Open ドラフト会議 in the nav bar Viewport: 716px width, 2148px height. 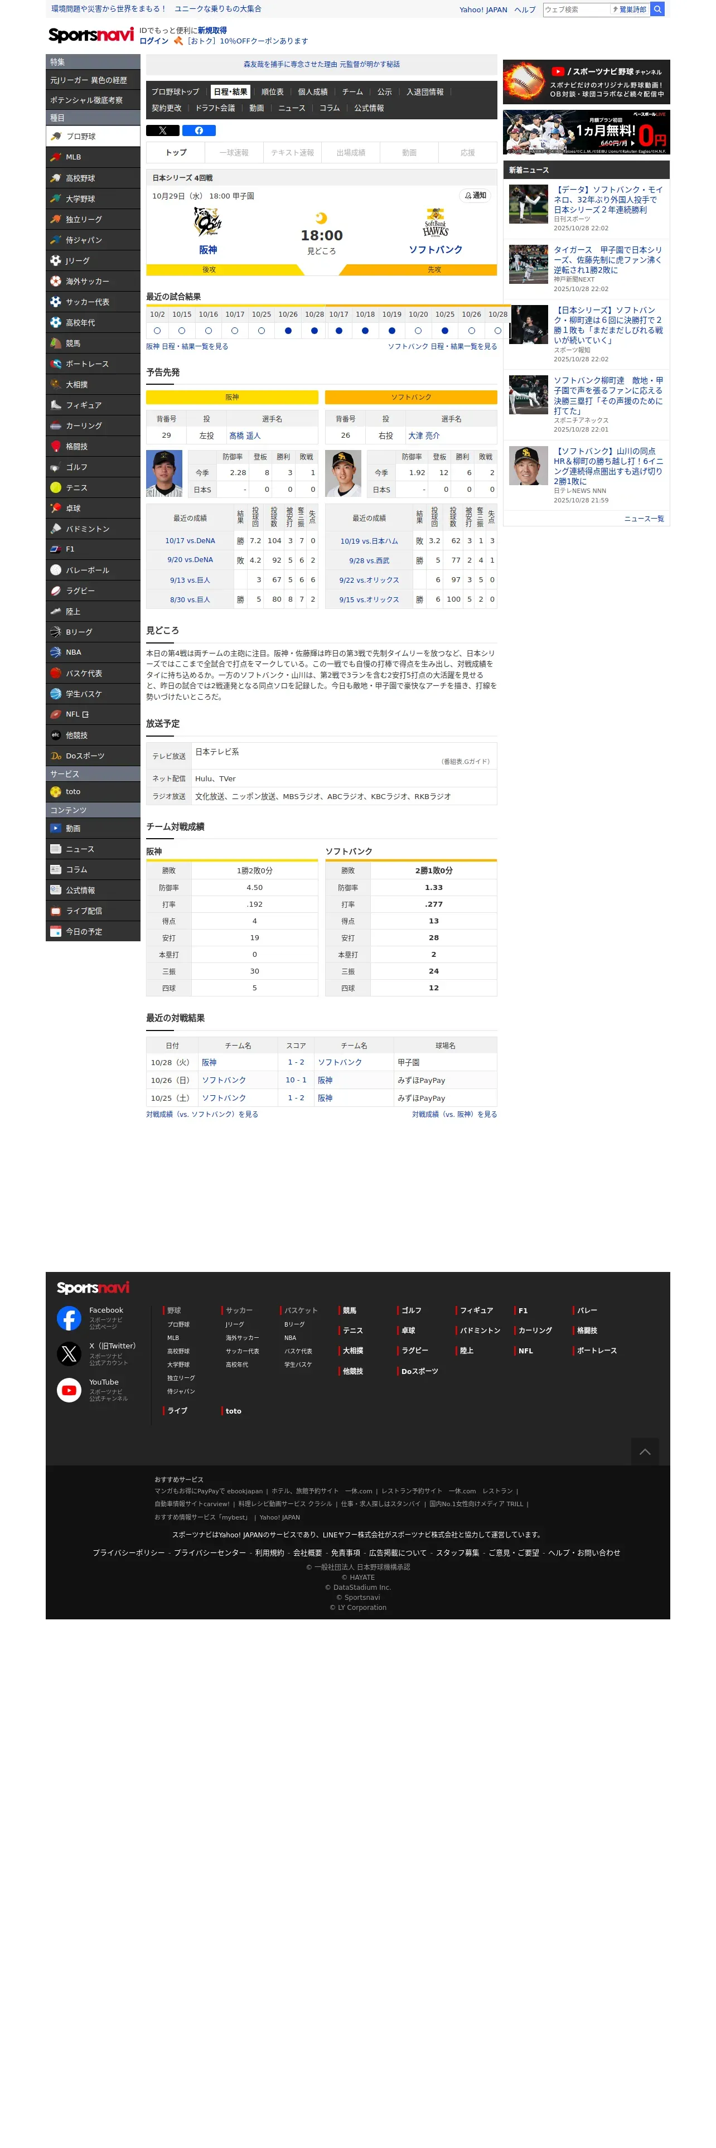point(215,108)
